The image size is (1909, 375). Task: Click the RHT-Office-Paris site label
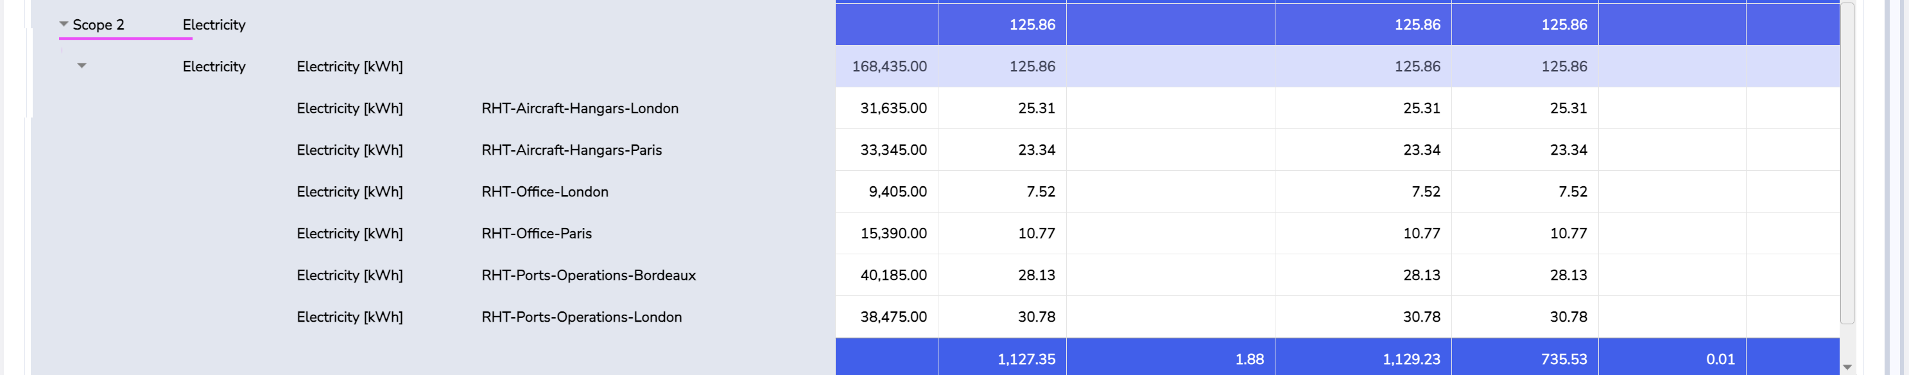(537, 234)
